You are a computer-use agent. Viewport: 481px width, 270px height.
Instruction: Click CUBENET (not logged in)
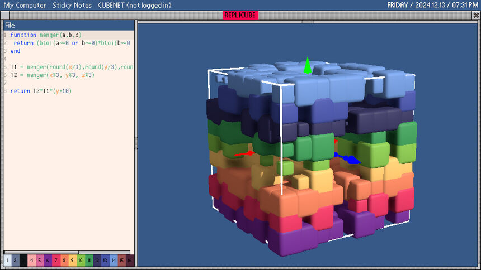click(134, 5)
